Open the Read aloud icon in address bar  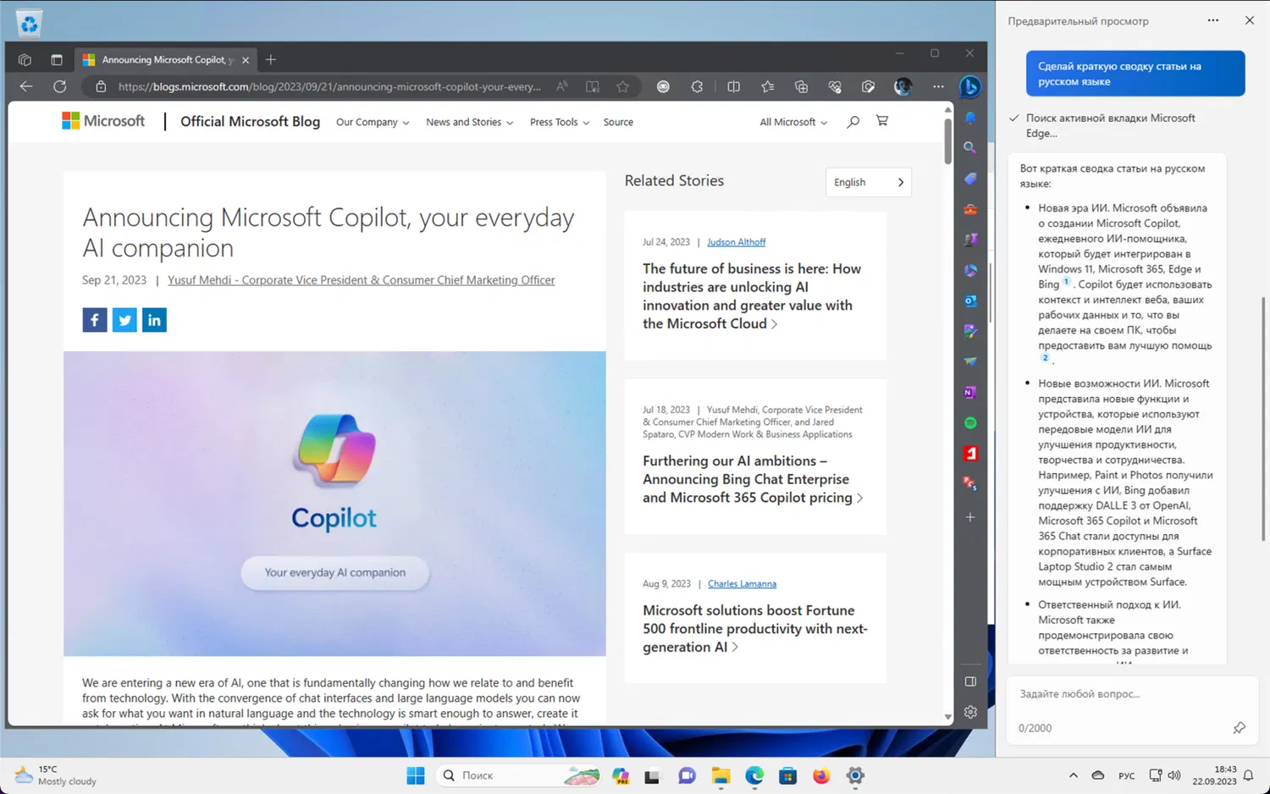click(562, 86)
